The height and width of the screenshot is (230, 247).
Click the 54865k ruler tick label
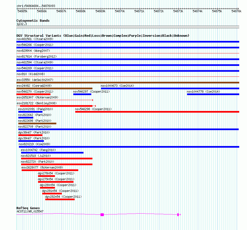(22, 11)
